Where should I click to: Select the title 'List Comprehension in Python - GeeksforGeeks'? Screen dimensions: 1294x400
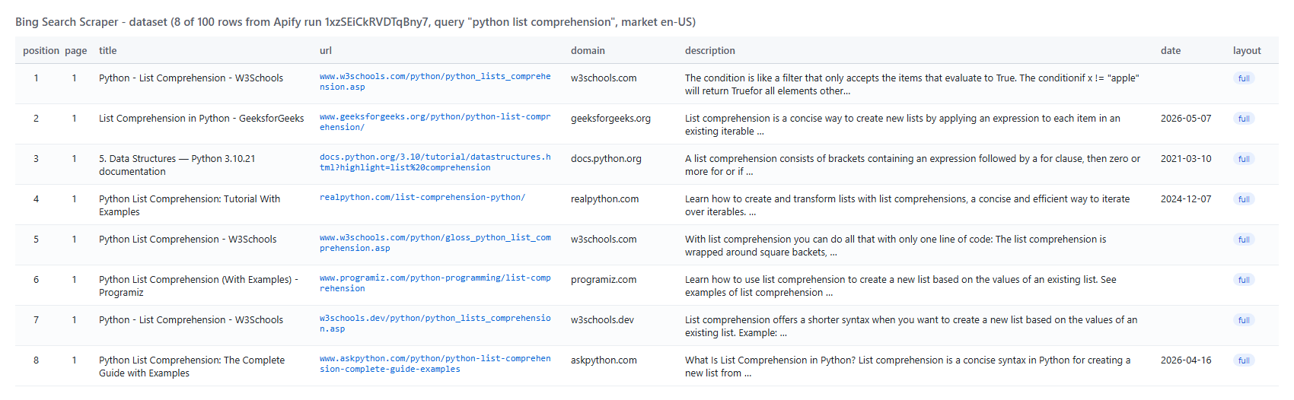coord(201,119)
